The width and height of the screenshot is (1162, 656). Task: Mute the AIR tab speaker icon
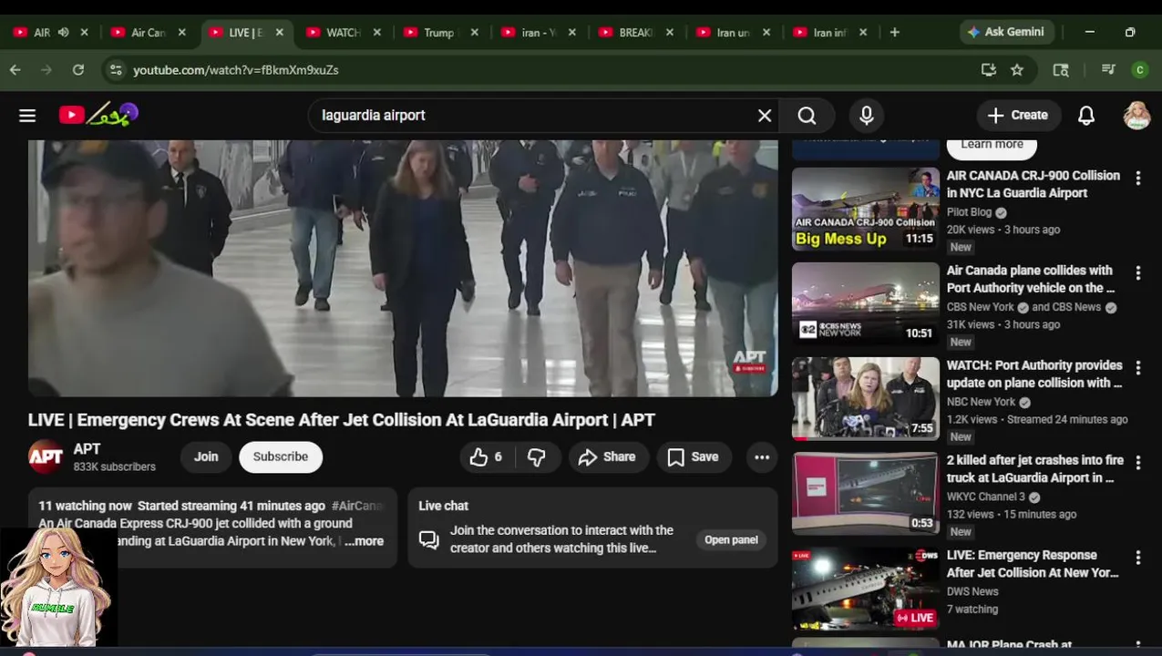(x=64, y=33)
